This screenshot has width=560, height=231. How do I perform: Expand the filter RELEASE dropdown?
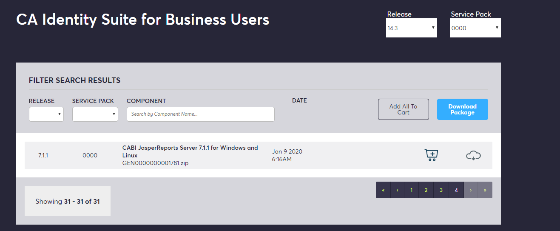point(46,114)
